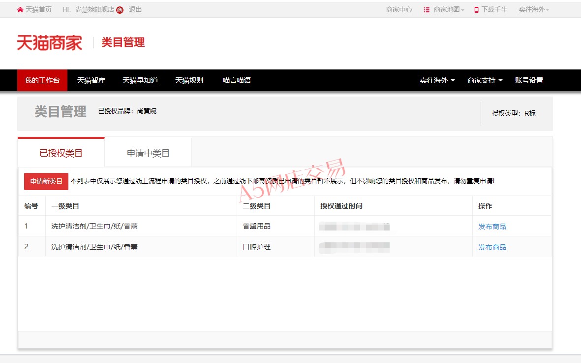Click the 授权类型: R标 label
The height and width of the screenshot is (363, 581).
[x=514, y=113]
